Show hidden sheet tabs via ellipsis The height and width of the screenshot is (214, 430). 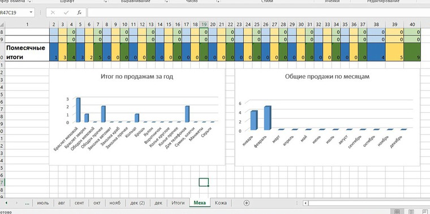tap(27, 203)
